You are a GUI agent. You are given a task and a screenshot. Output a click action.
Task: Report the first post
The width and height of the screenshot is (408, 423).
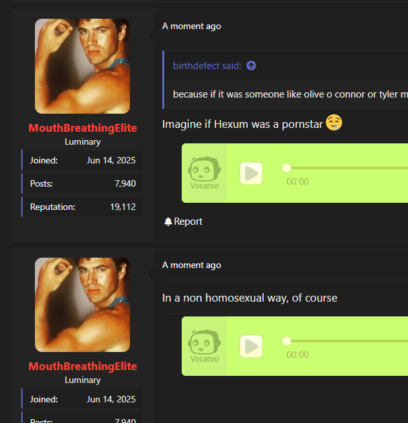click(x=184, y=222)
